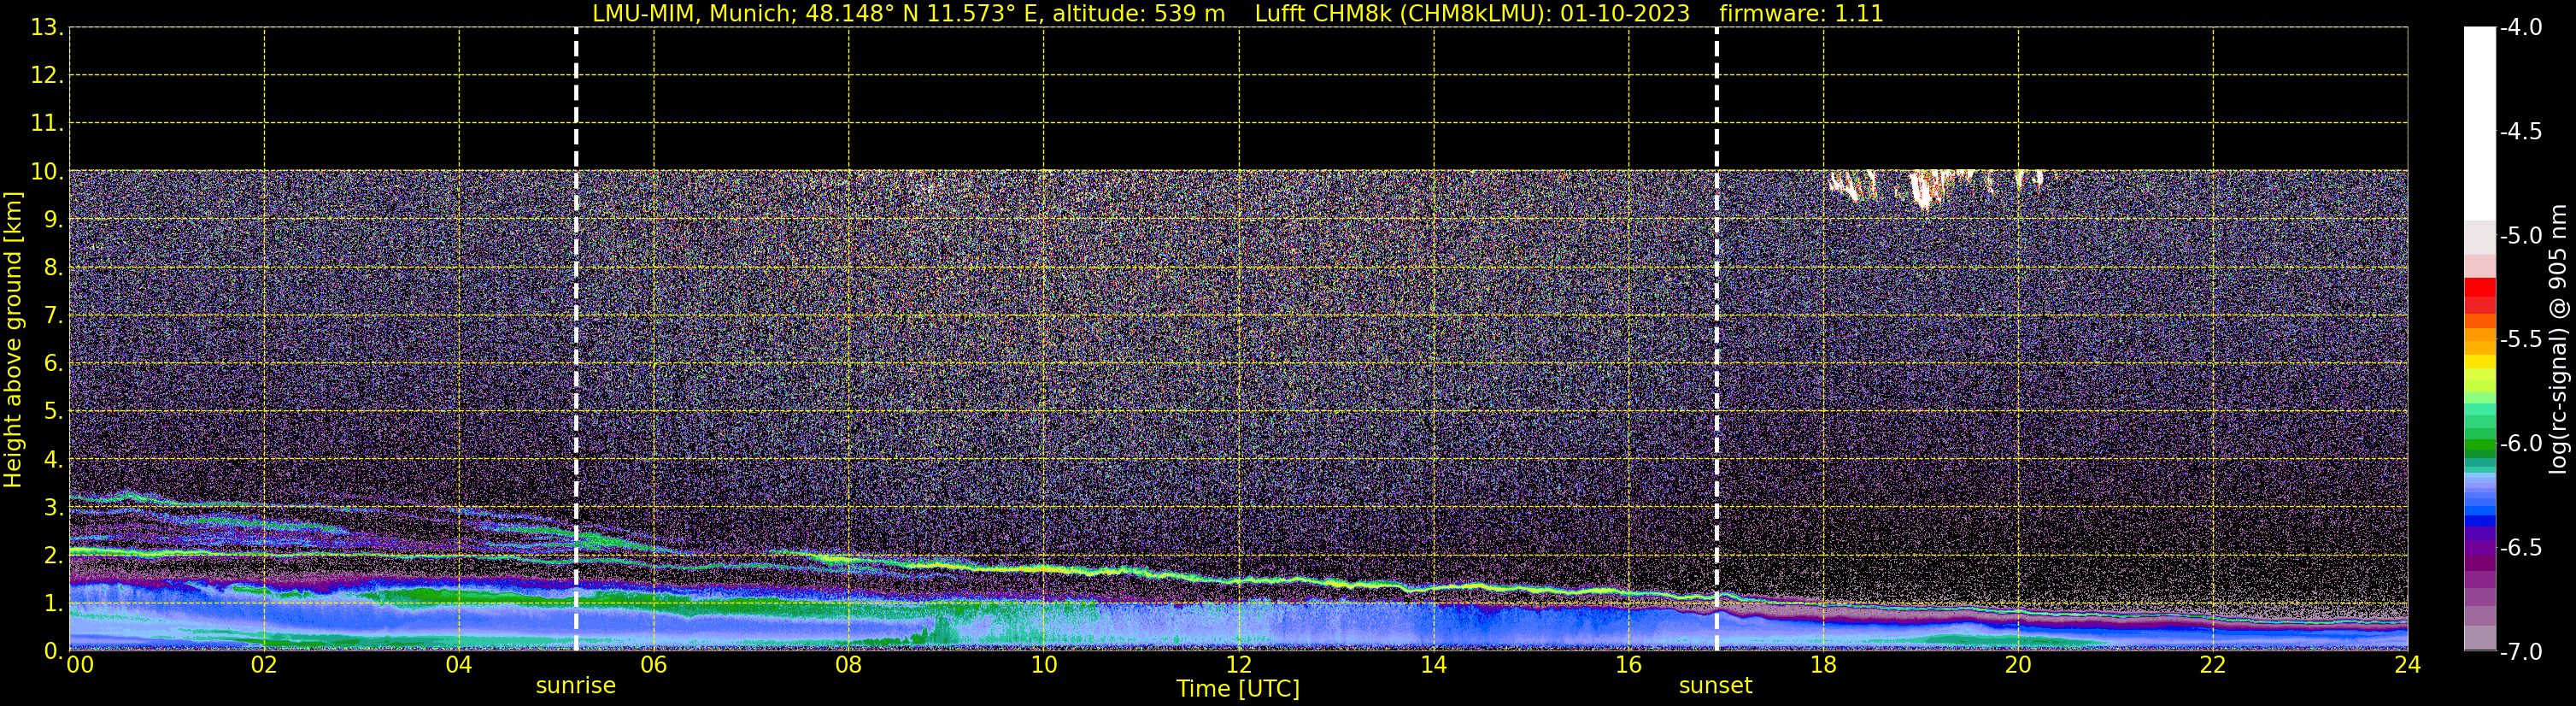Click the '22' time tick label
The height and width of the screenshot is (706, 2576).
pos(2213,665)
